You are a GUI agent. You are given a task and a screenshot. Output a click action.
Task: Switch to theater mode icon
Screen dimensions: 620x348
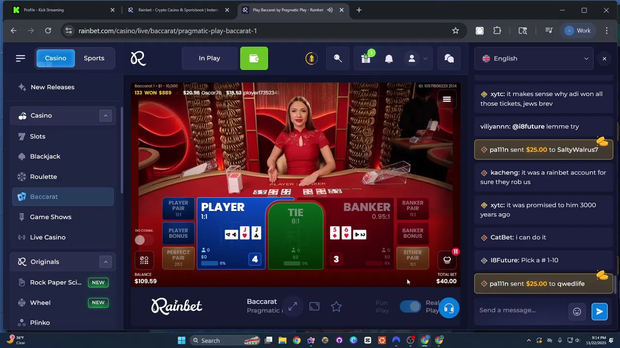(x=314, y=306)
